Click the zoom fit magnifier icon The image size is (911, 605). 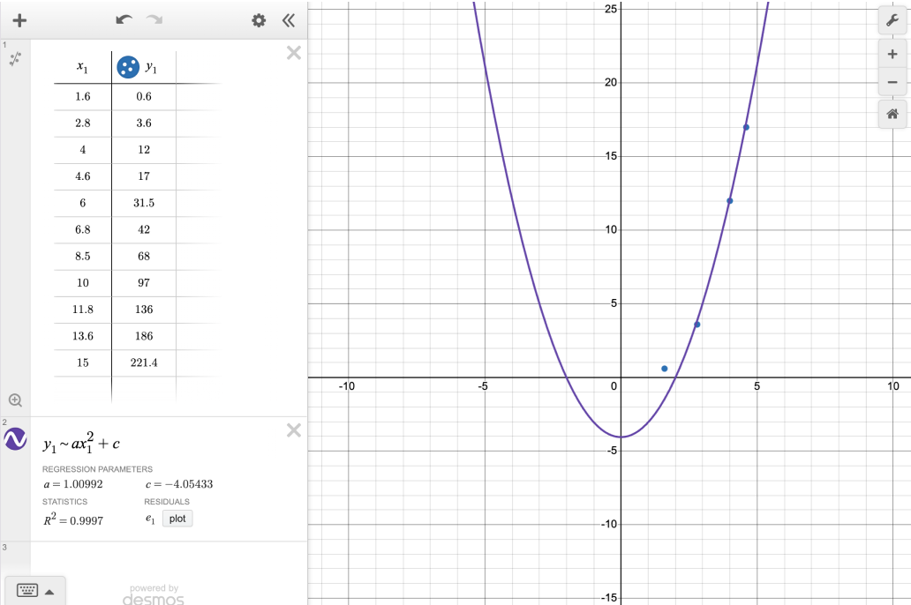click(15, 400)
